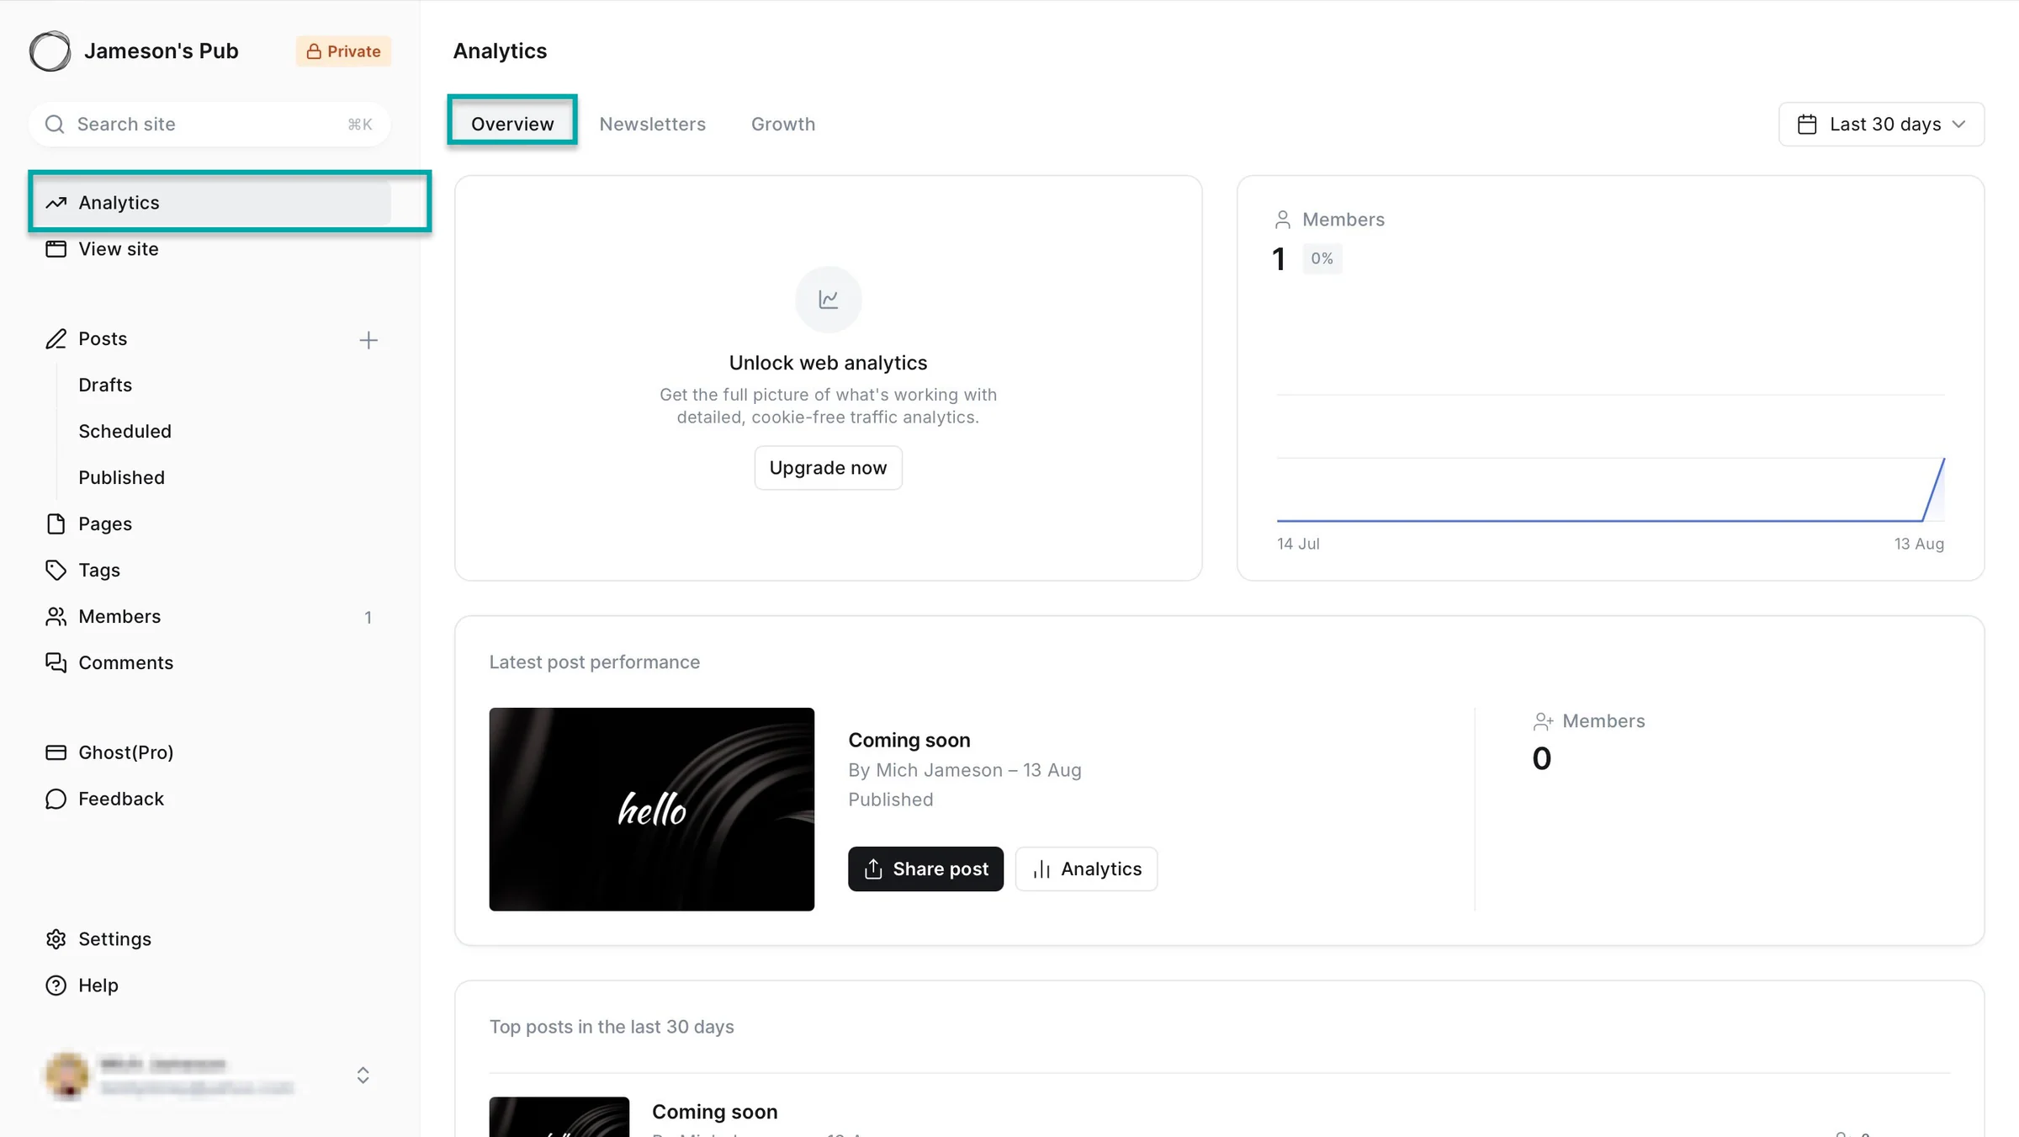
Task: Click the Settings gear icon
Action: pos(56,938)
